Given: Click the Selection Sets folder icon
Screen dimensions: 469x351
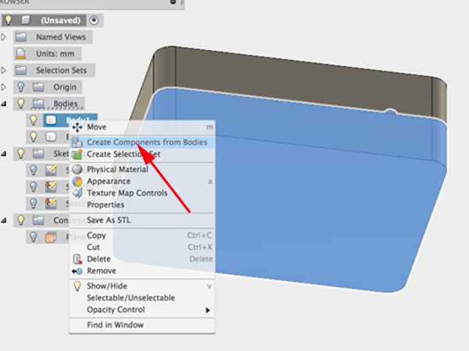Looking at the screenshot, I should pos(21,70).
